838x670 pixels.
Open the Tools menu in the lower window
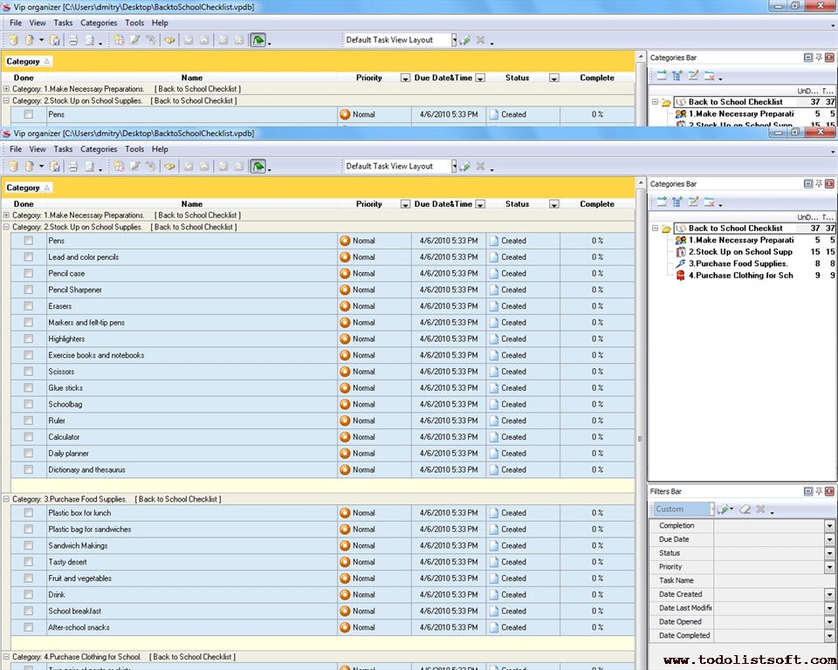tap(134, 149)
